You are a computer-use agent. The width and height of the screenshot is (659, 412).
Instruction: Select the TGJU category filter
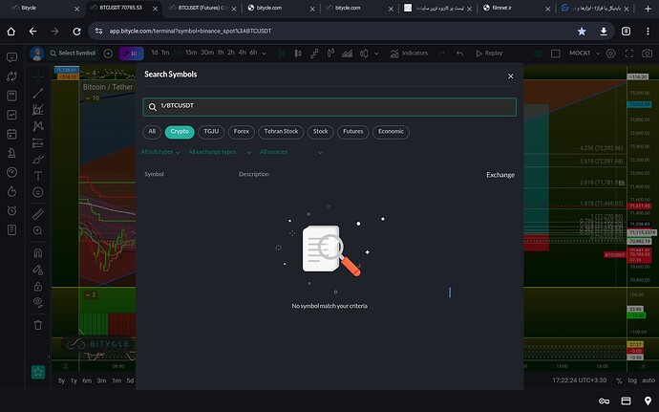point(211,132)
